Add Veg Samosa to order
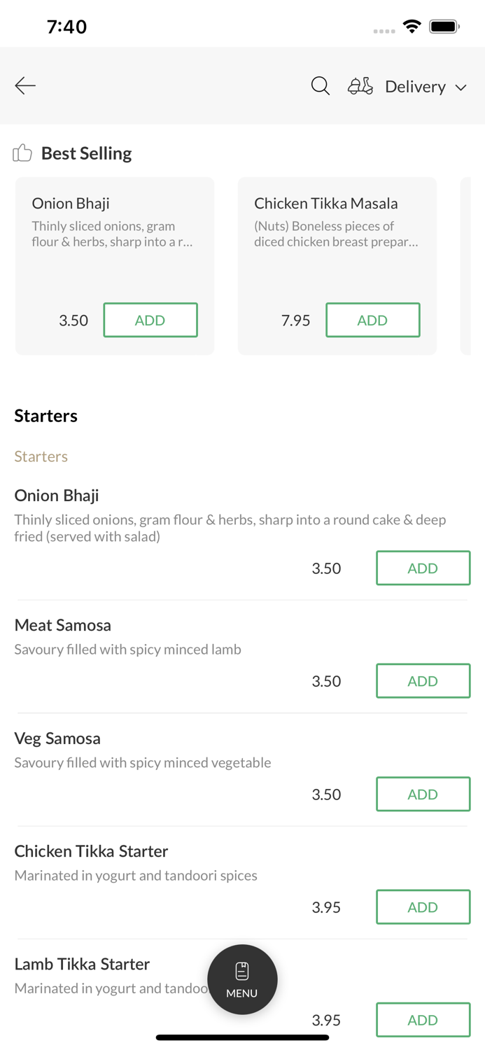 pyautogui.click(x=423, y=794)
